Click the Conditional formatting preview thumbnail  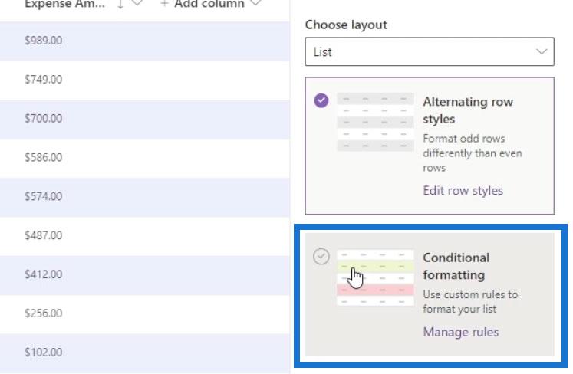pos(375,278)
